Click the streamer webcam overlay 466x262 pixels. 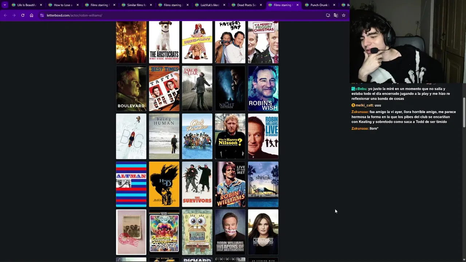click(x=408, y=42)
